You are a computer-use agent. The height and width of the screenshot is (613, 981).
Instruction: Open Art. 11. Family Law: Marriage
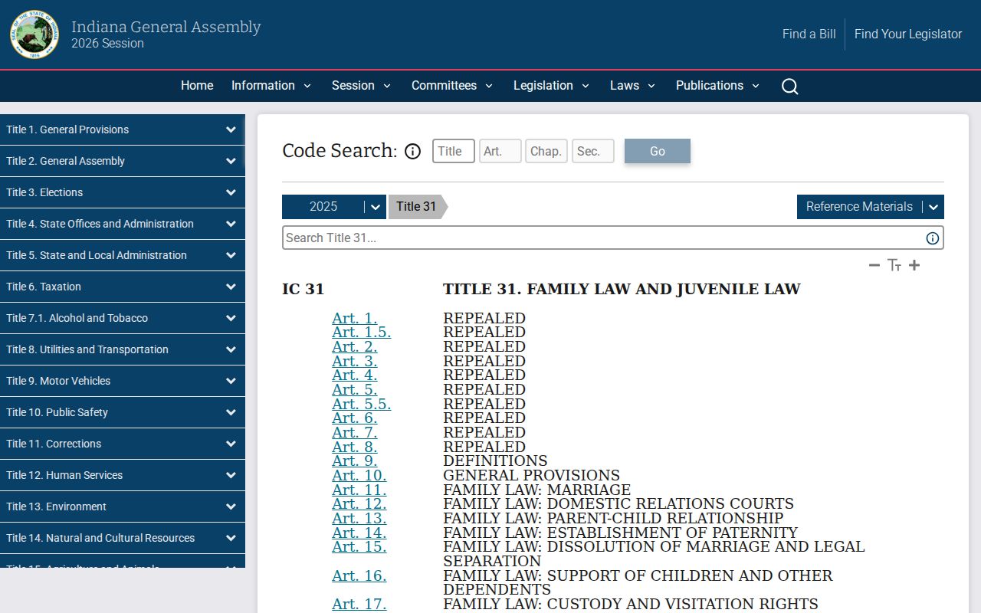(x=359, y=490)
